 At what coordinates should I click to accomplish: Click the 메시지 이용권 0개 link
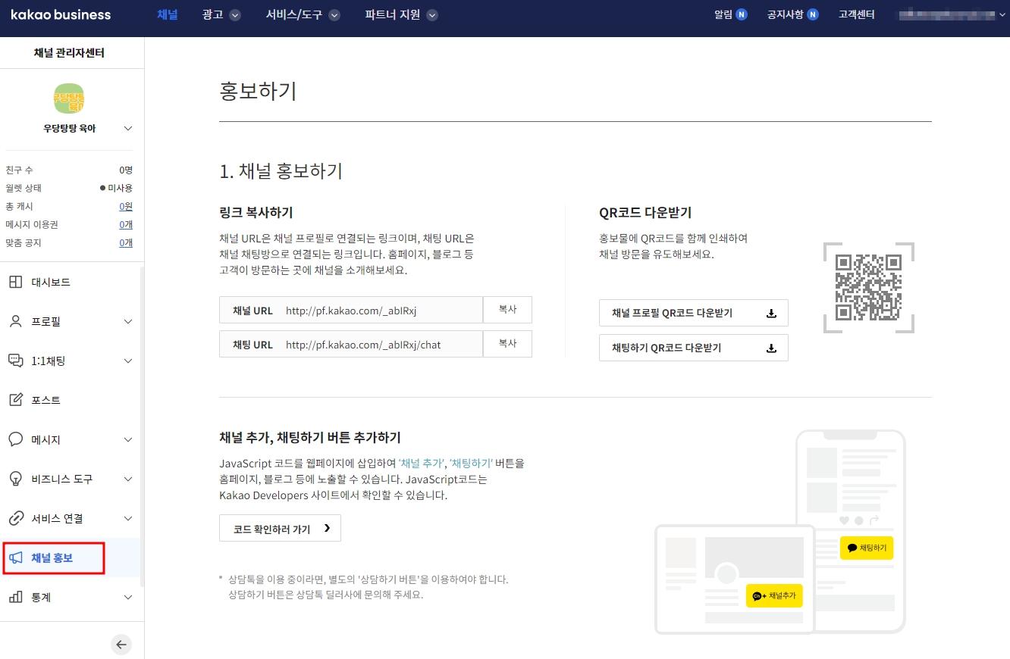tap(126, 225)
